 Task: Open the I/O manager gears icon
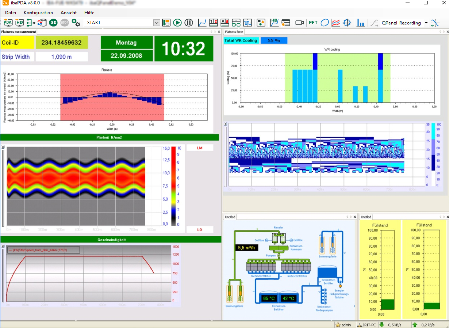pyautogui.click(x=76, y=23)
